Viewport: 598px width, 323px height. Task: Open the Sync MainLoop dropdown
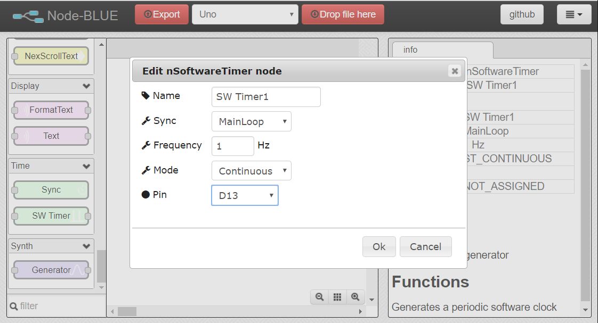tap(252, 121)
